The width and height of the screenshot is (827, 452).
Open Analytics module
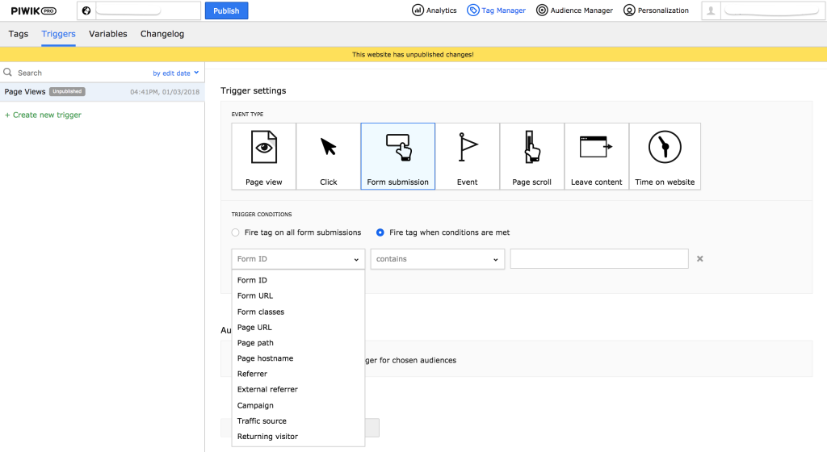pos(434,10)
